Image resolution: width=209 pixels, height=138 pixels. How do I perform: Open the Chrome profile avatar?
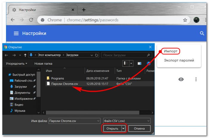(196, 20)
